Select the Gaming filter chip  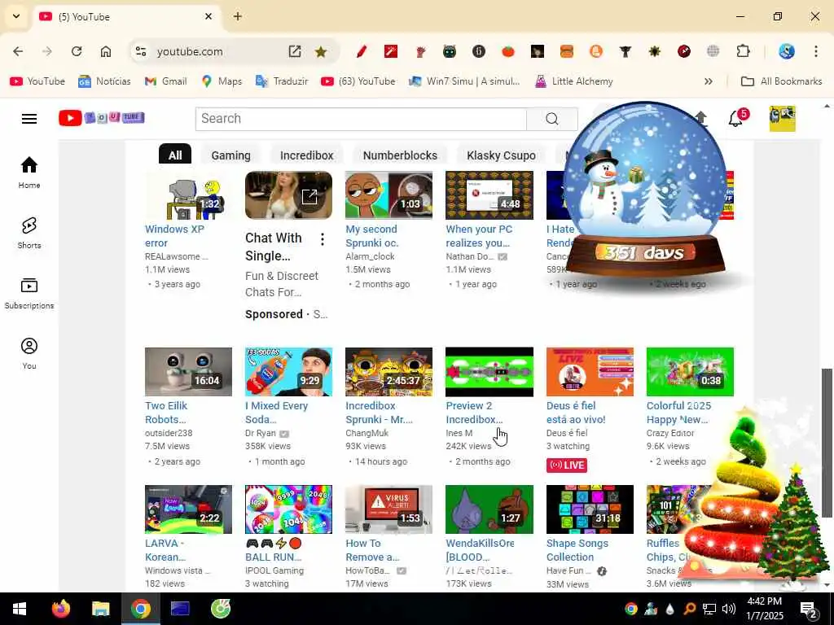pyautogui.click(x=230, y=155)
